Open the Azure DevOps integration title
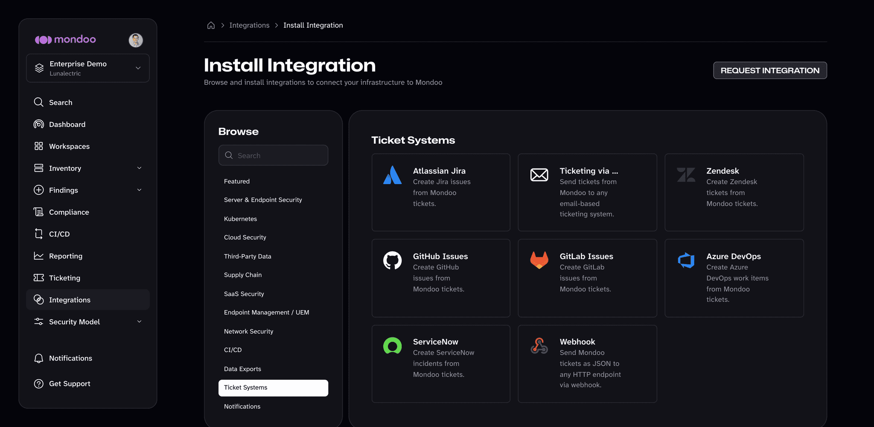 point(734,257)
